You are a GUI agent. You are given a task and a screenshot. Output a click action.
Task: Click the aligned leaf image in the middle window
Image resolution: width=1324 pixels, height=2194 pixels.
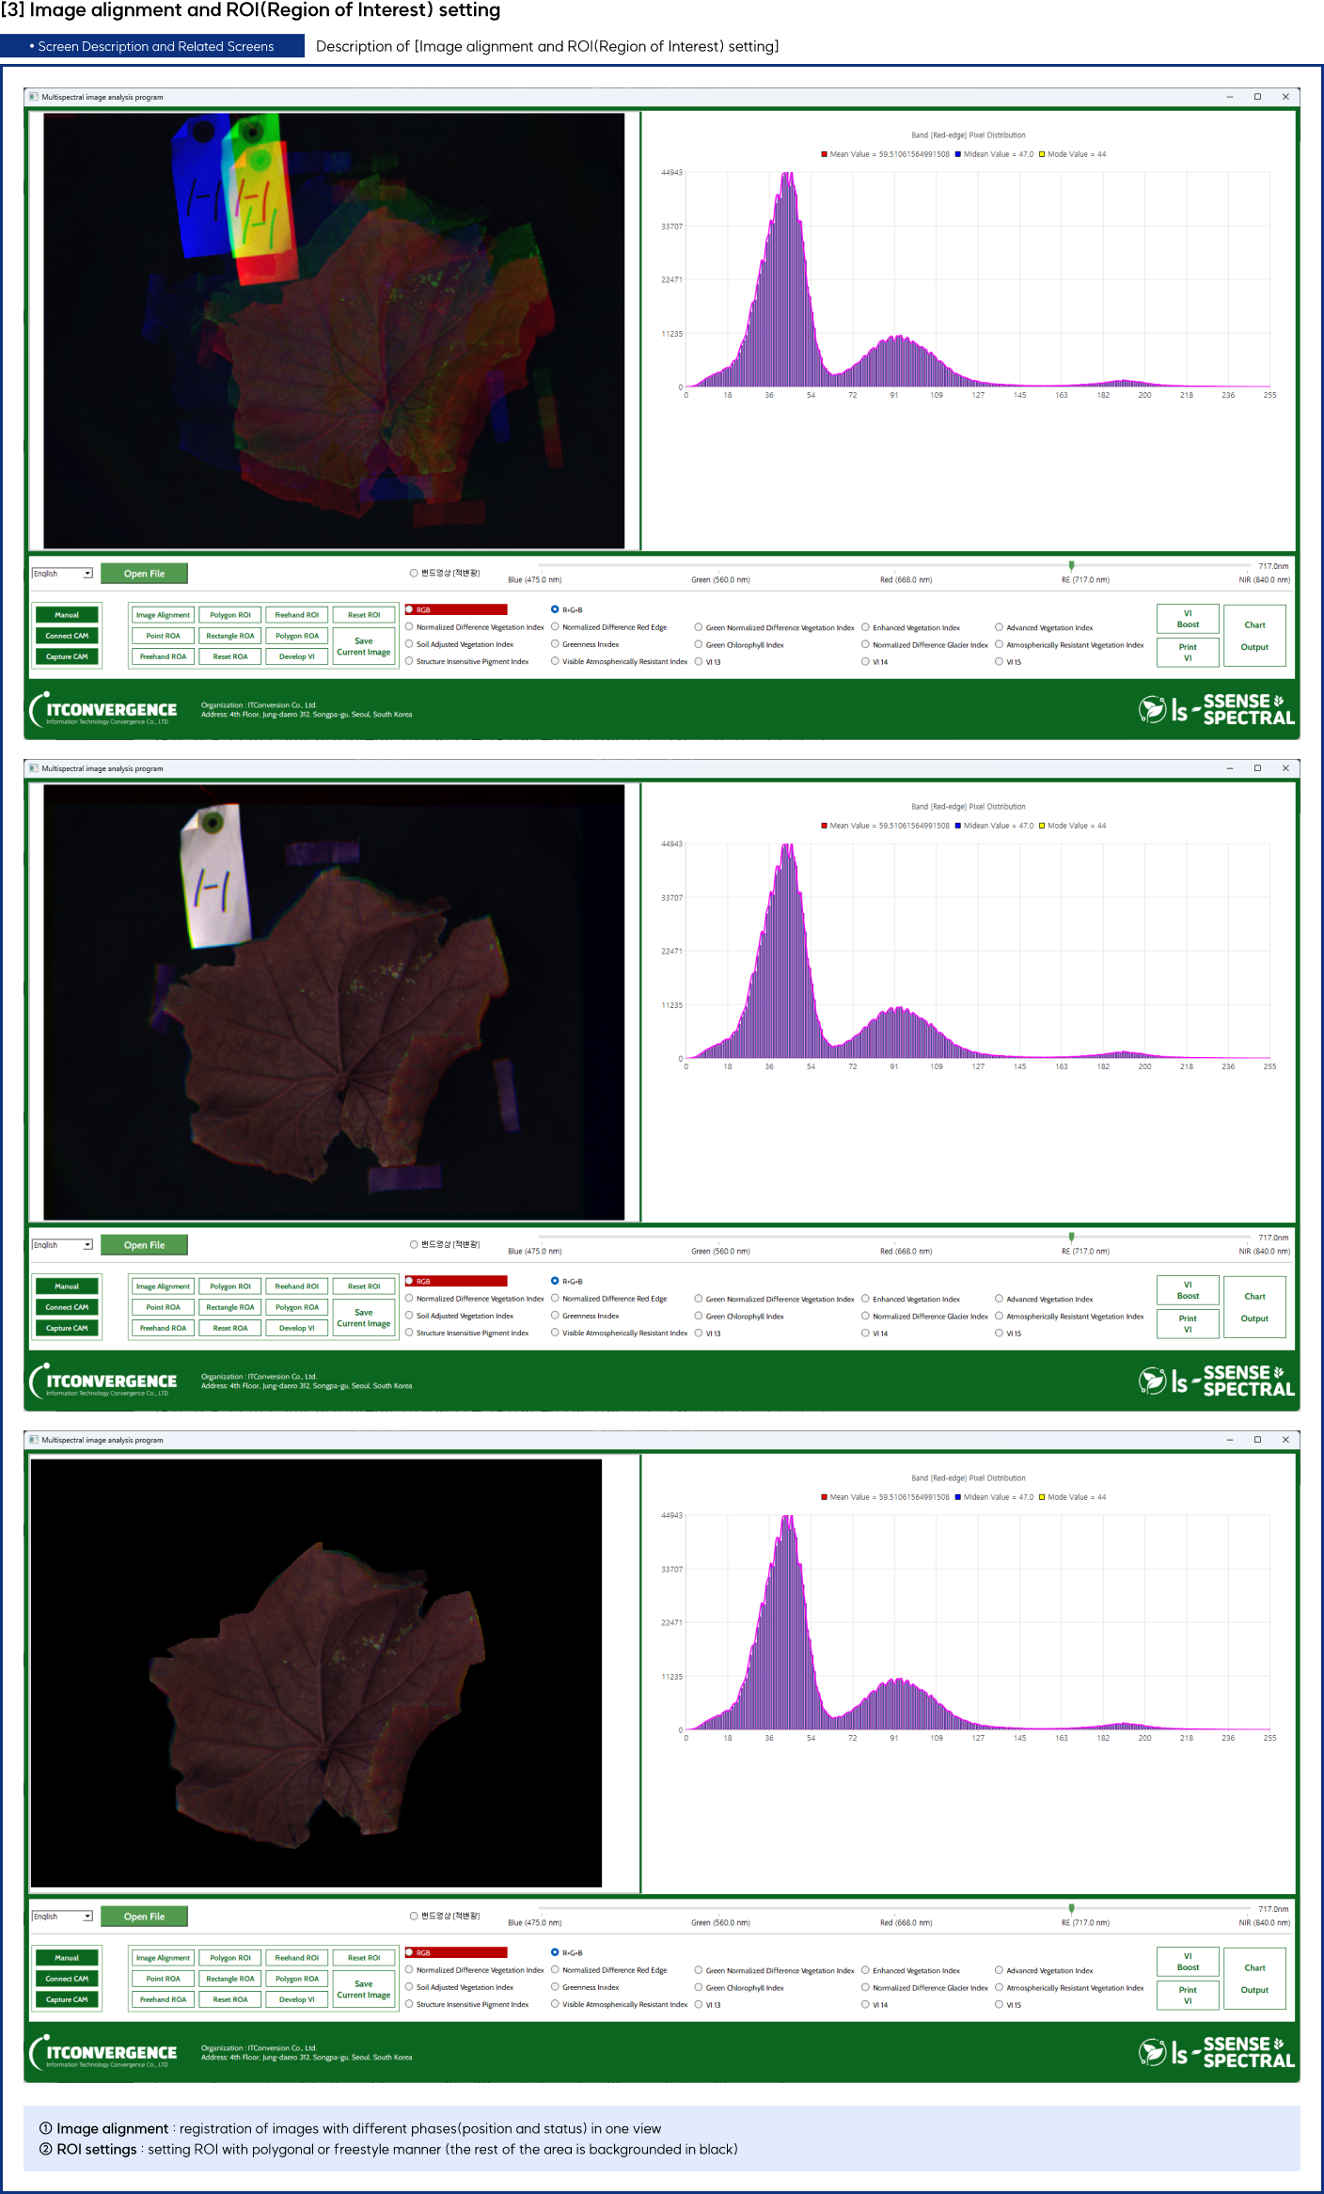334,1002
